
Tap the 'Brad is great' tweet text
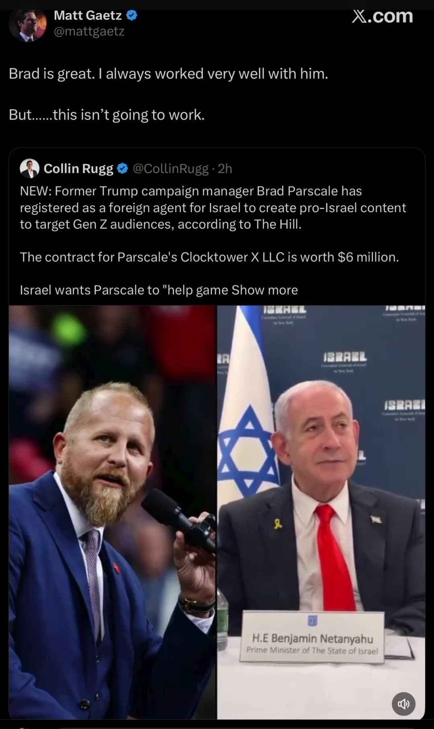coord(168,74)
